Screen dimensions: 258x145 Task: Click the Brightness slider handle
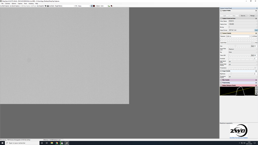click(x=231, y=74)
